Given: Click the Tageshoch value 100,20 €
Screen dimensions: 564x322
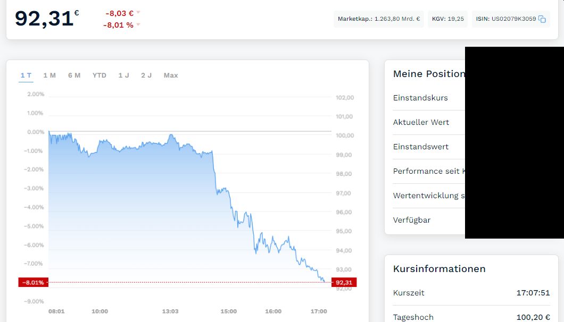Looking at the screenshot, I should point(533,317).
